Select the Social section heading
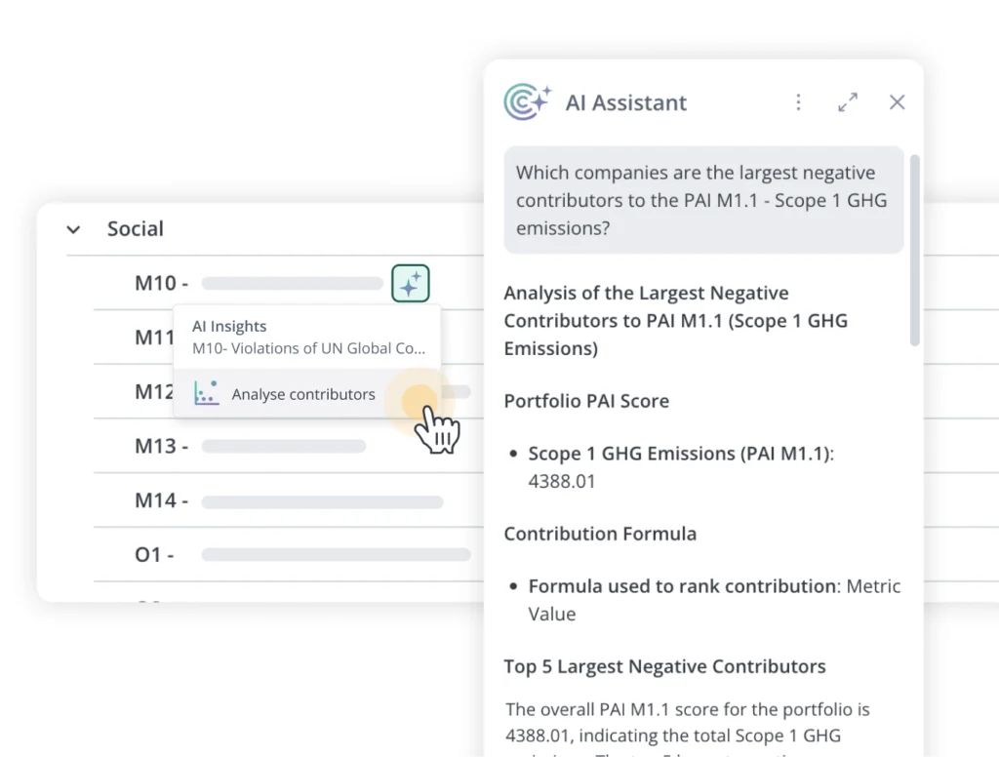The image size is (999, 757). point(136,229)
